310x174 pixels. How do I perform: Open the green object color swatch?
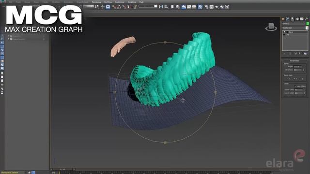pyautogui.click(x=308, y=24)
